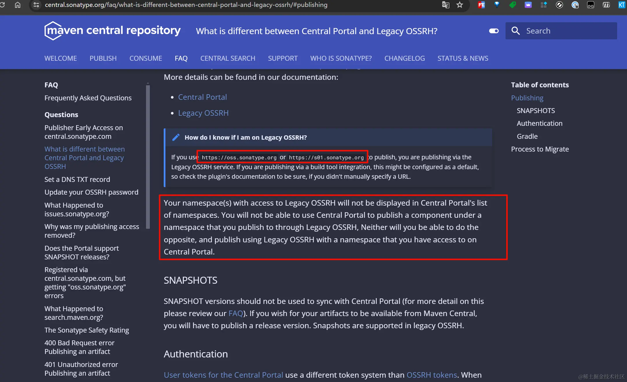Click the Maven Central Repository logo
Screen dimensions: 627x382
(x=112, y=31)
